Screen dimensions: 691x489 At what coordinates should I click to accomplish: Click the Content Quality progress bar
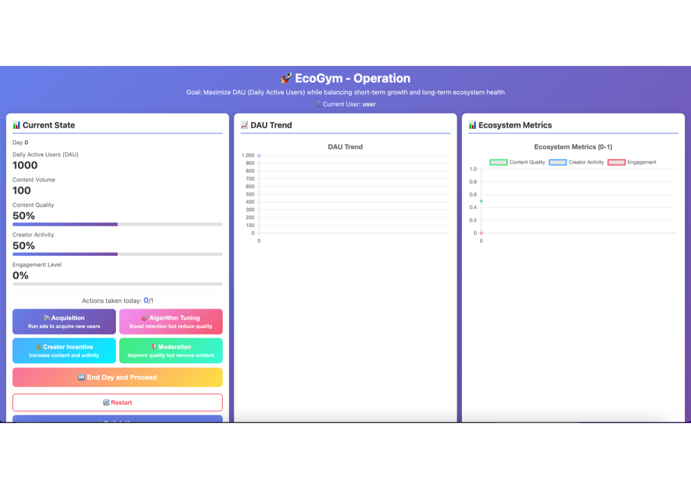[117, 224]
